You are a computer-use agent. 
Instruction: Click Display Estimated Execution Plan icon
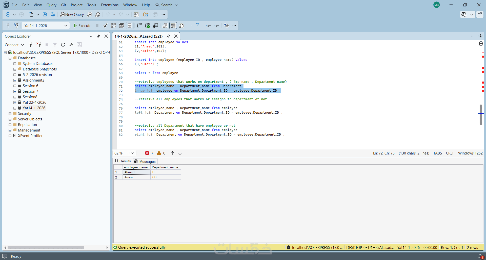113,25
